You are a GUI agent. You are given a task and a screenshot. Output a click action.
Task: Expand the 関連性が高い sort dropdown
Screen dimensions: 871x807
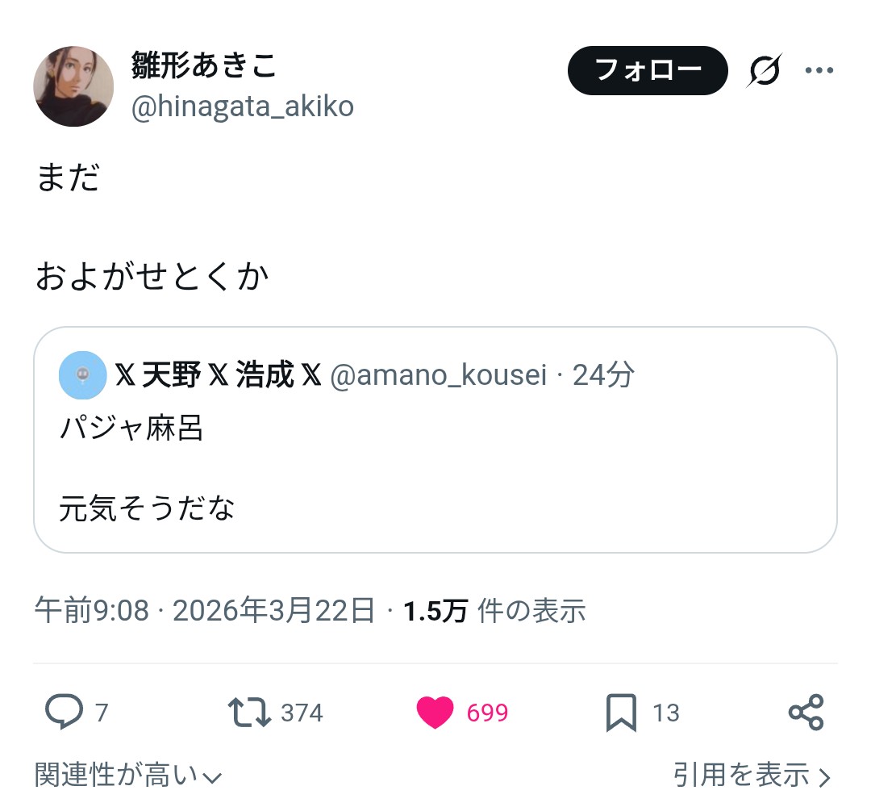127,776
